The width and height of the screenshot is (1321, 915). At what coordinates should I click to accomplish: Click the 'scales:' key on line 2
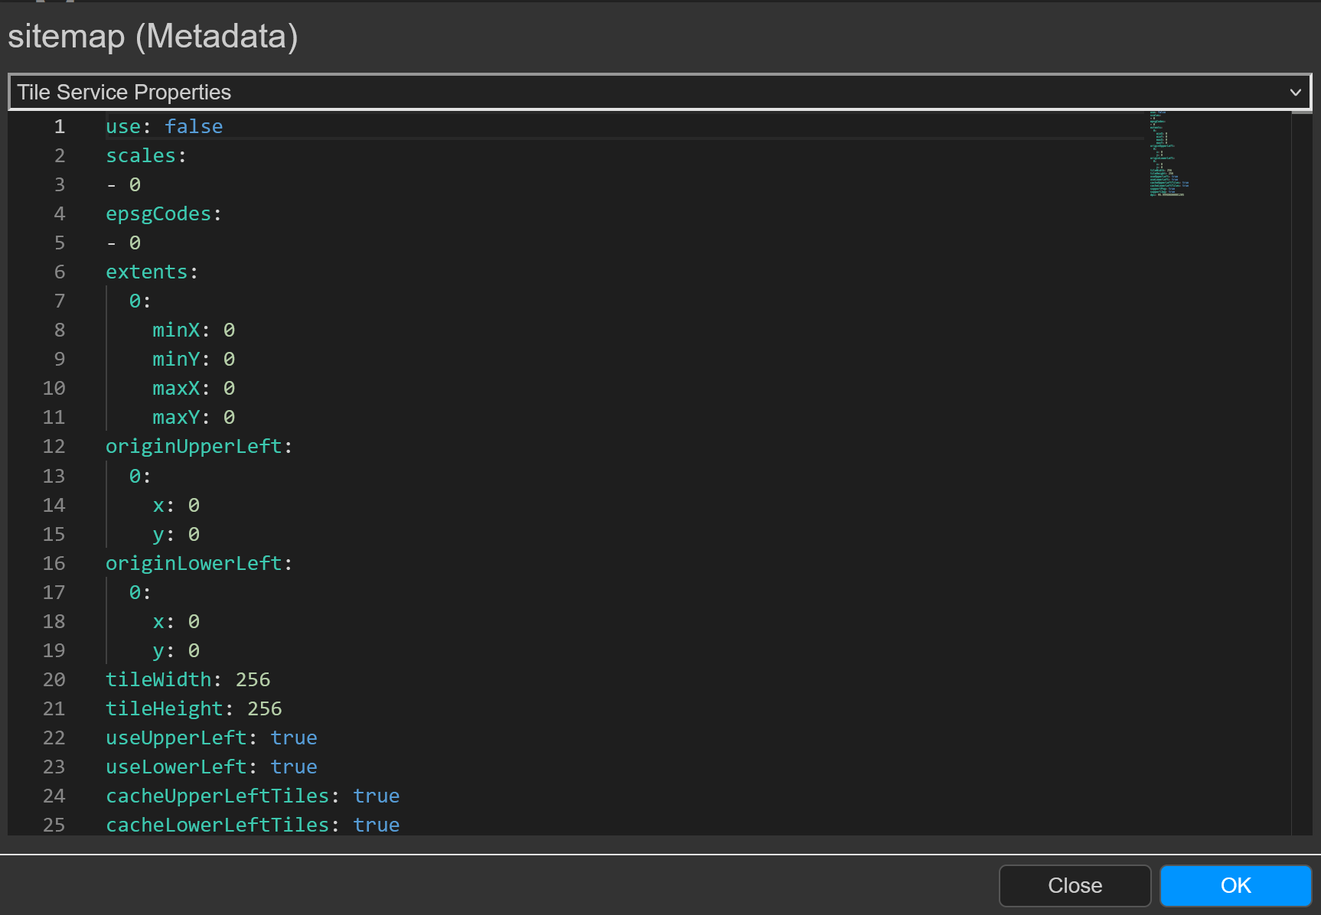pyautogui.click(x=146, y=155)
